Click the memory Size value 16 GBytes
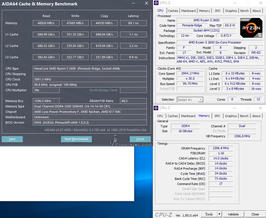Image resolution: width=266 pixels, height=218 pixels. (x=185, y=131)
